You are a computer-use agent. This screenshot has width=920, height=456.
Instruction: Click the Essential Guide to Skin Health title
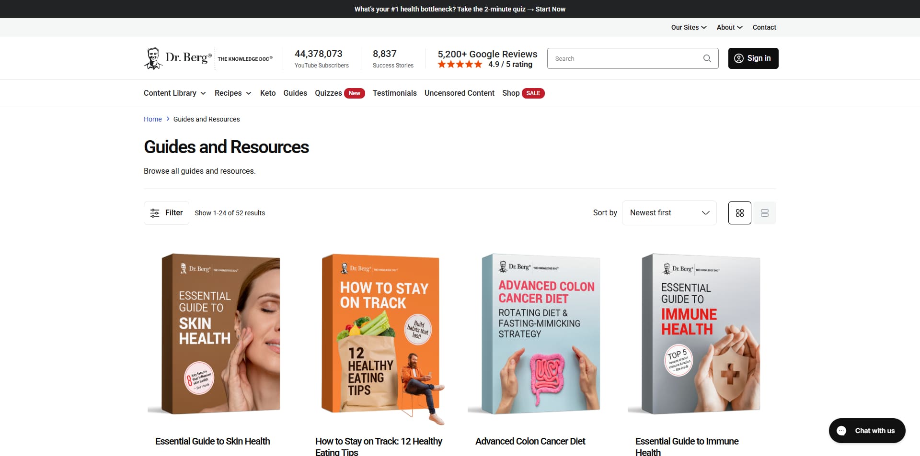click(x=213, y=441)
